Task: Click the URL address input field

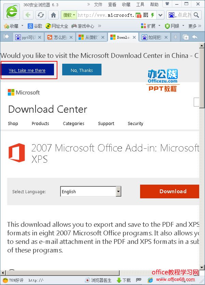Action: [x=105, y=15]
